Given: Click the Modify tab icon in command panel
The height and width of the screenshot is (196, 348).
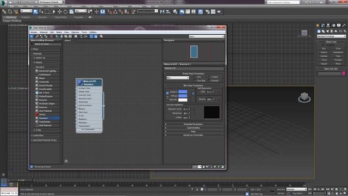Looking at the screenshot, I should 323,26.
